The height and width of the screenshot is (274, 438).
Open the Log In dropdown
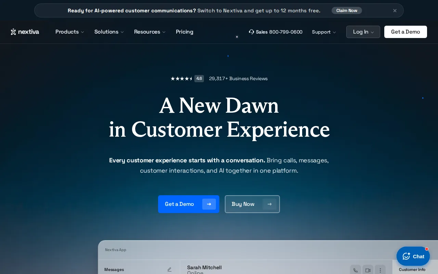tap(363, 32)
